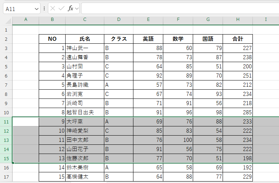Viewport: 279px width, 183px height.
Task: Select the cell with 神崎愛梨
Action: (x=85, y=131)
